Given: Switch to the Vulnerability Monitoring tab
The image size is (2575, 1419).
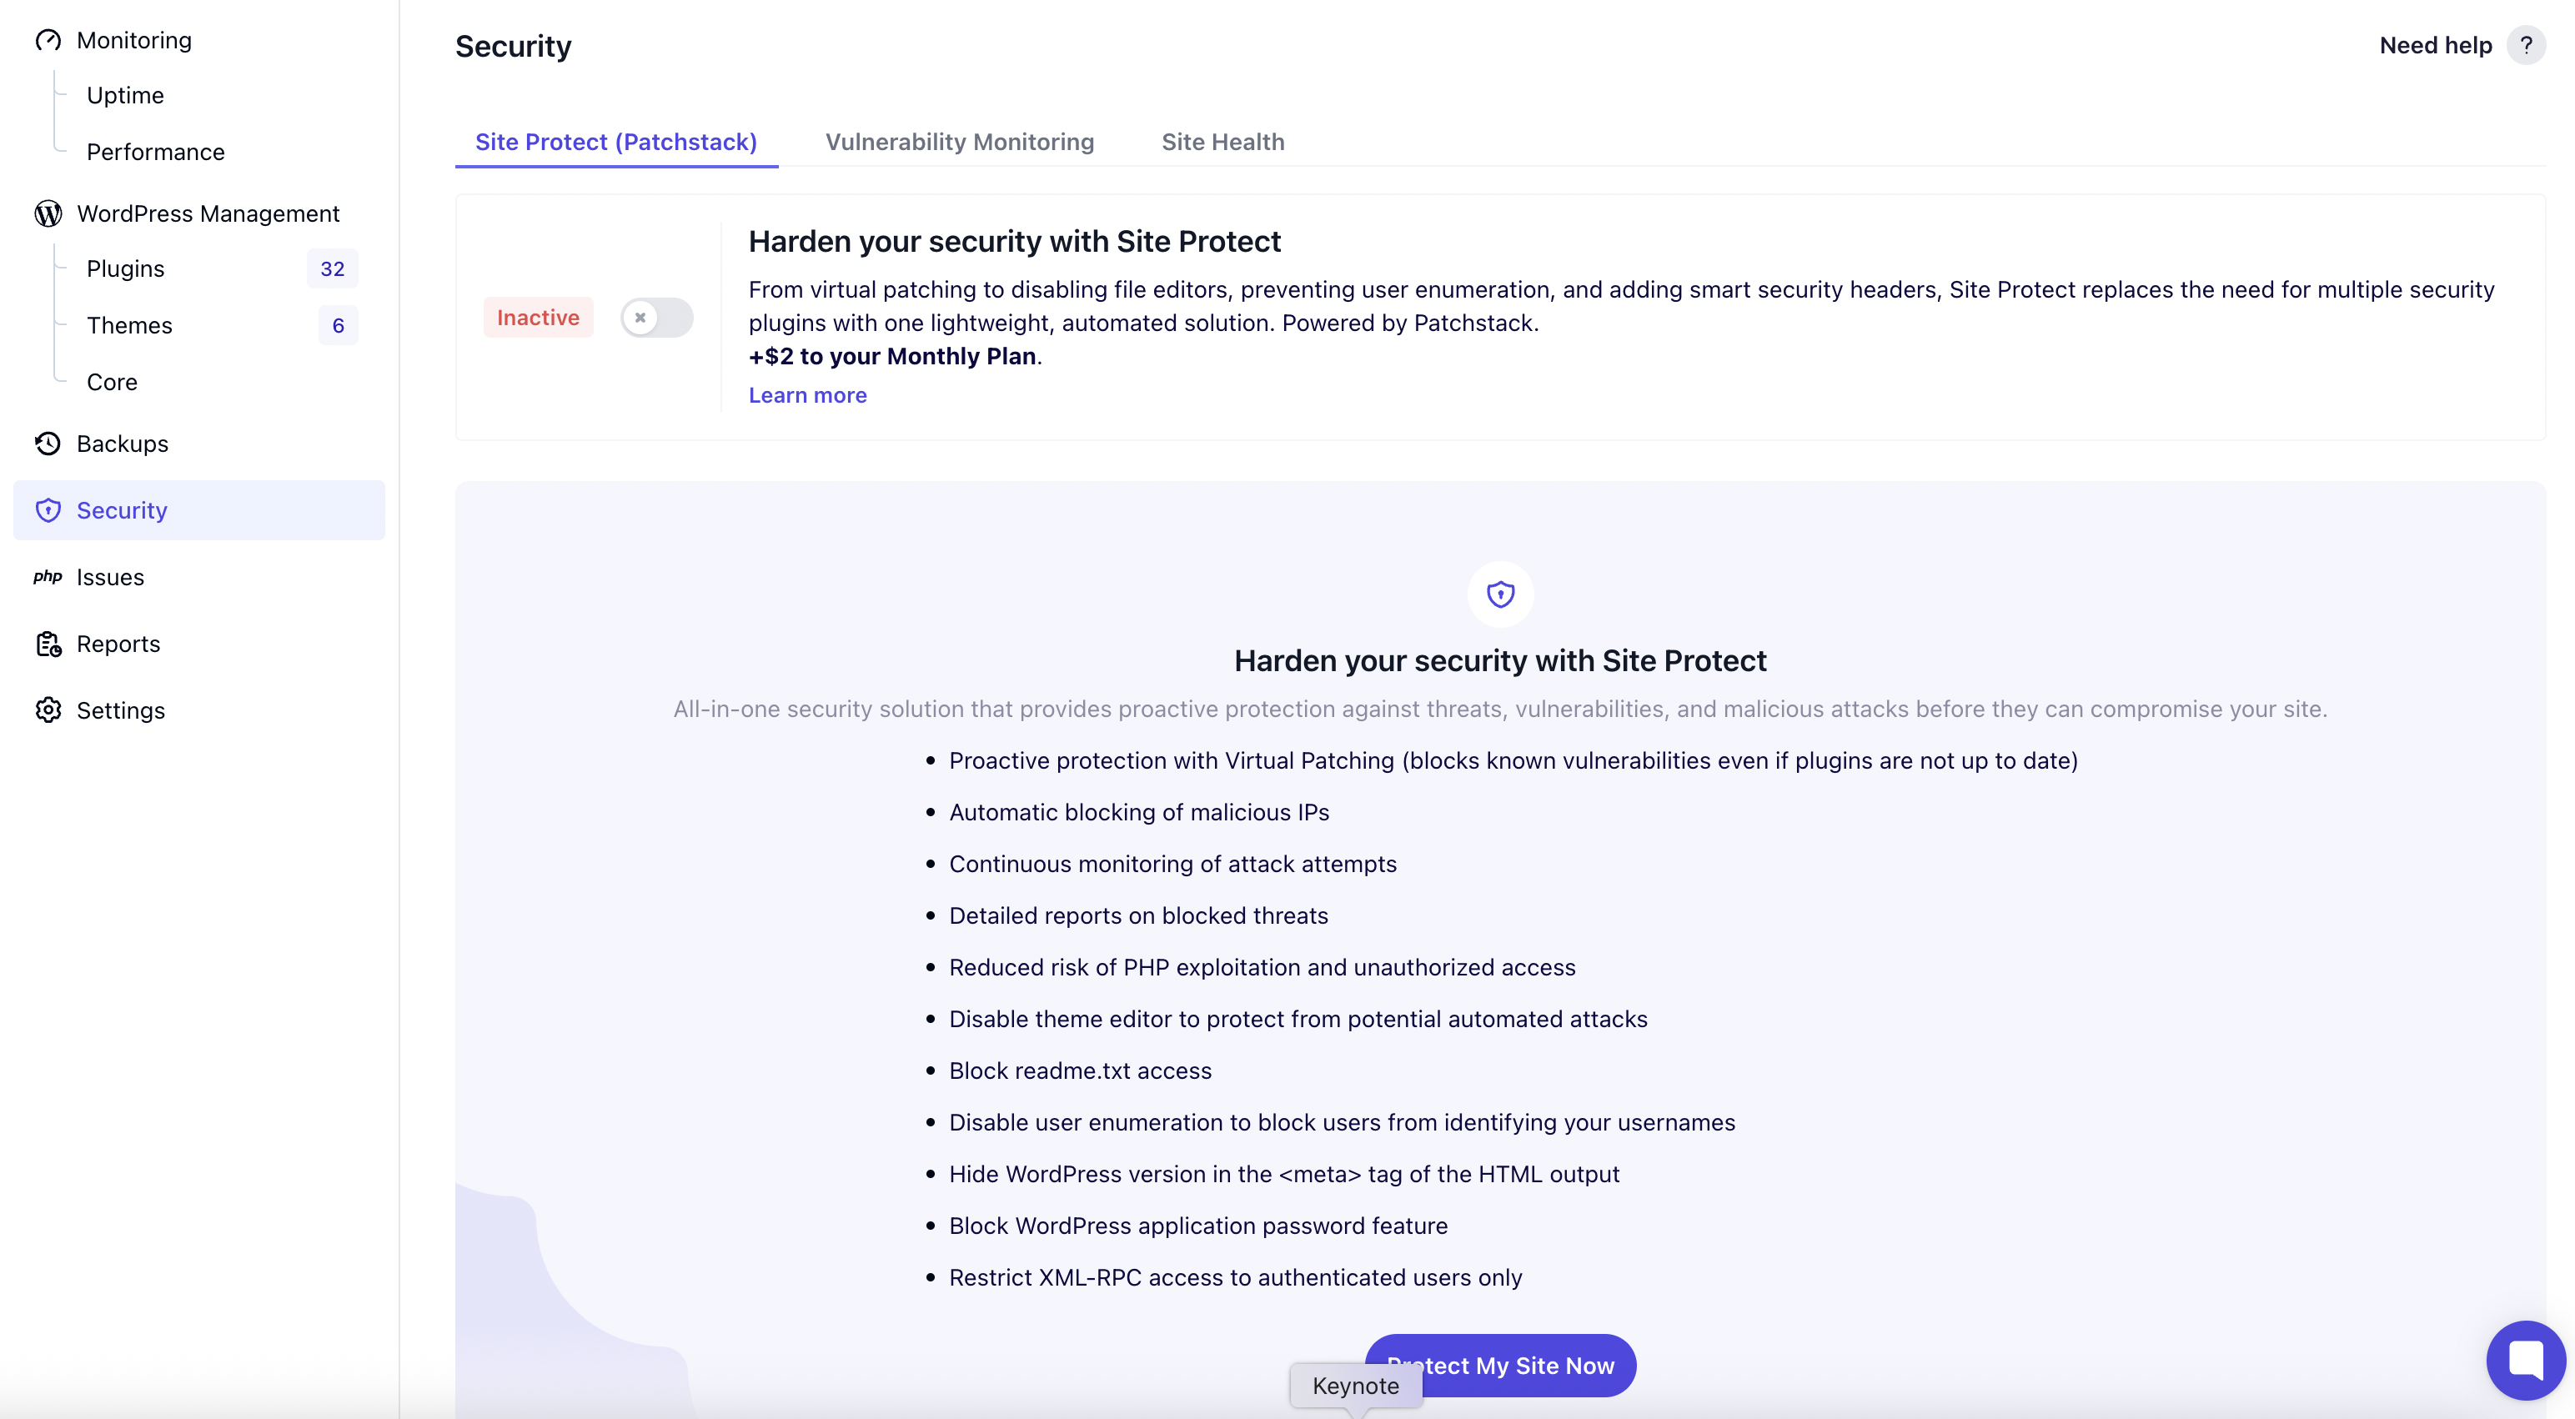Looking at the screenshot, I should point(960,142).
